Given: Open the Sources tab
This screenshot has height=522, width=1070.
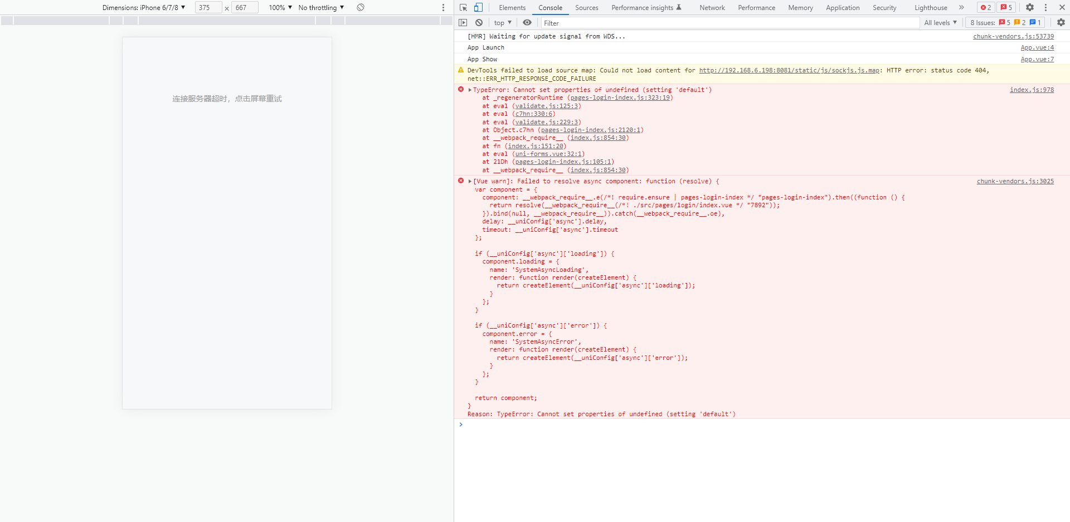Looking at the screenshot, I should click(x=586, y=8).
